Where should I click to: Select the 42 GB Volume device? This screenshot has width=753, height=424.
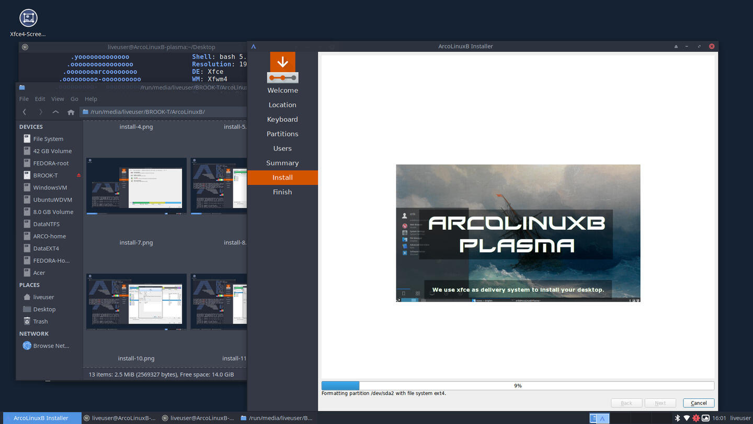(50, 151)
